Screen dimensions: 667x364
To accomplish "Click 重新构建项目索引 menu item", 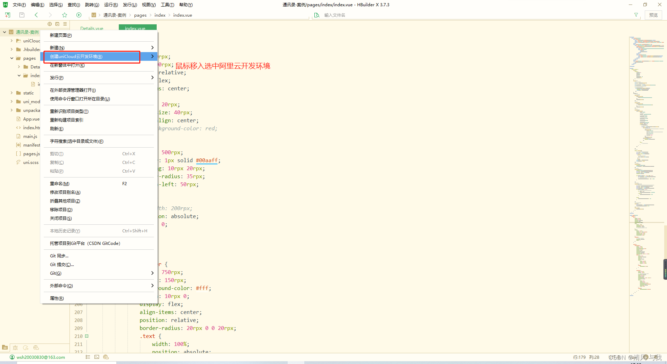I will point(99,120).
